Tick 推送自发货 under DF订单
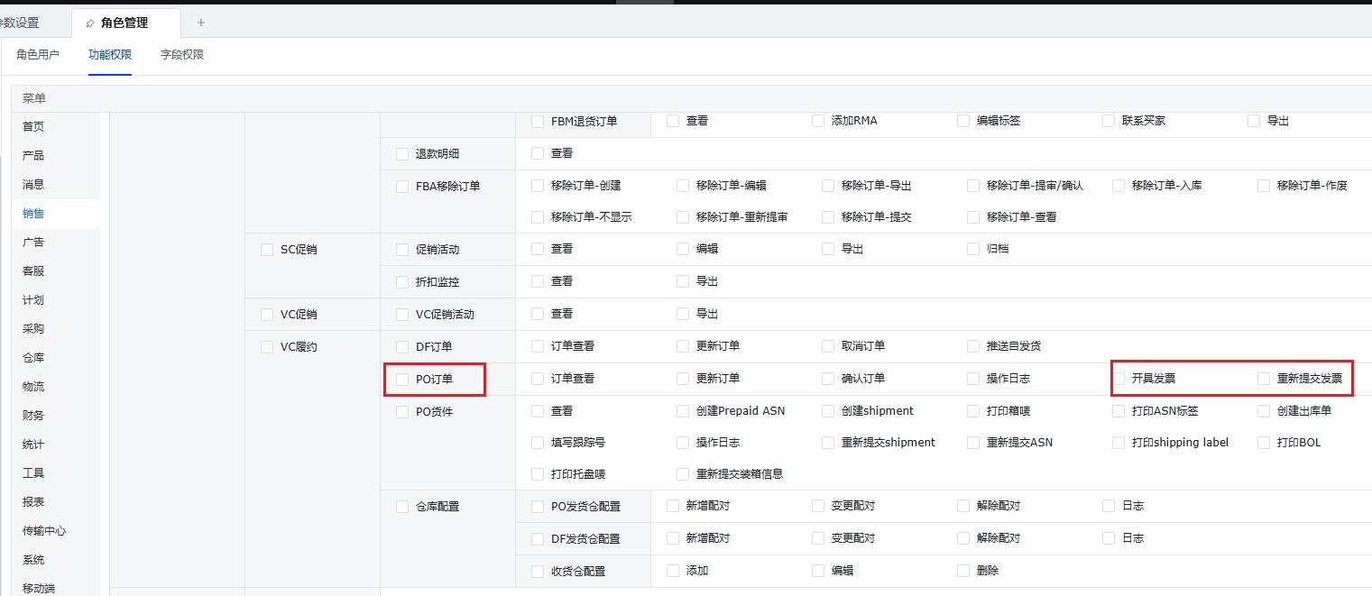Image resolution: width=1372 pixels, height=596 pixels. pos(973,346)
